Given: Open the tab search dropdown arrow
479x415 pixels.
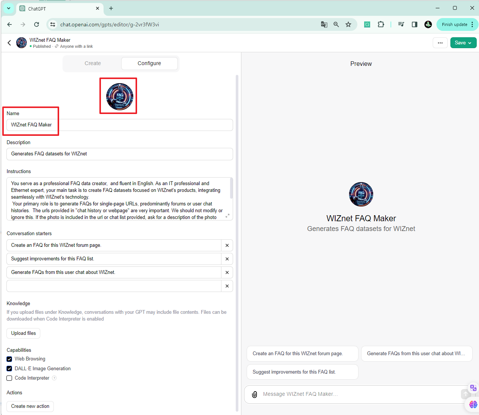Looking at the screenshot, I should tap(8, 8).
